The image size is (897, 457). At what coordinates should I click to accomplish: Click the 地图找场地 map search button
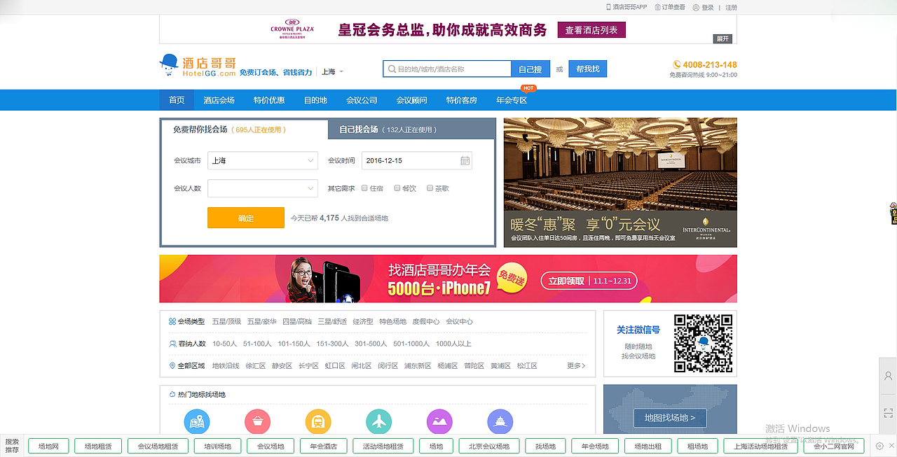point(669,417)
